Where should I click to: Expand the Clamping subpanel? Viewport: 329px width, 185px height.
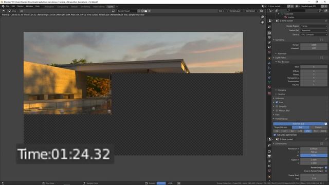pos(281,90)
